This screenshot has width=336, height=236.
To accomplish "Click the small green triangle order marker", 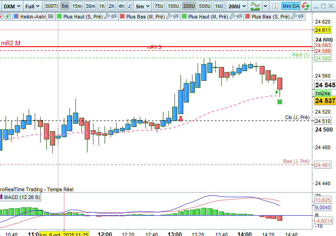I will click(x=277, y=92).
